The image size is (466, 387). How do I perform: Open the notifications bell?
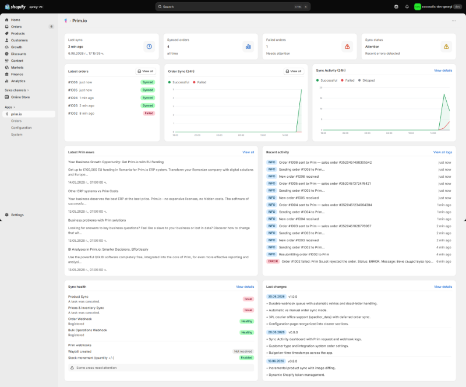407,6
